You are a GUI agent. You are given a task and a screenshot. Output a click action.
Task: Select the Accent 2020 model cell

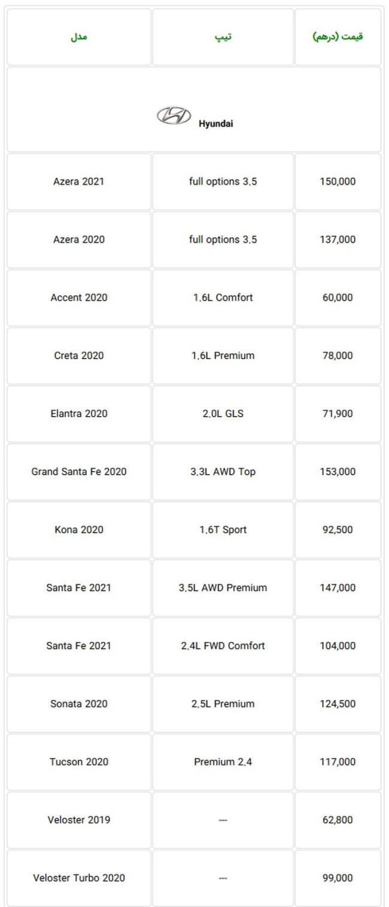[79, 298]
